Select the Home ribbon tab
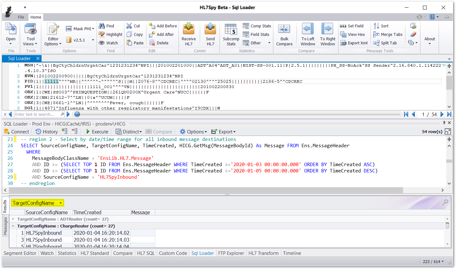Screen dimensions: 456x269 (36, 17)
